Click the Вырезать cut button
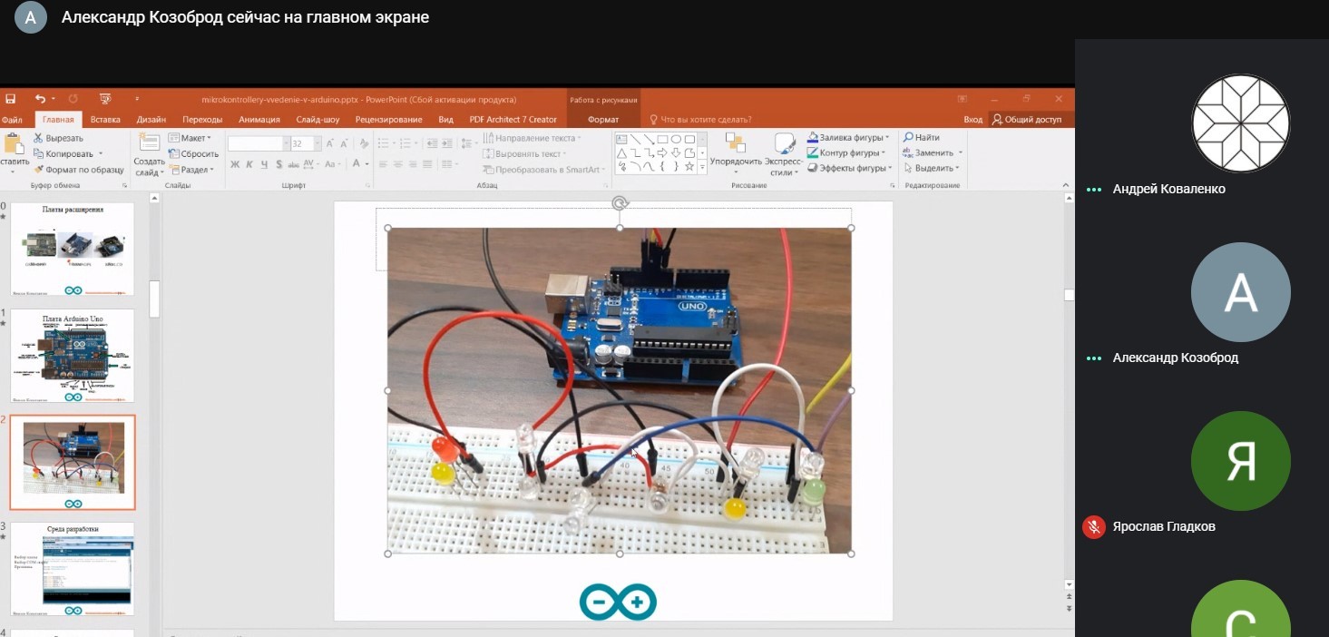This screenshot has width=1329, height=637. [58, 138]
